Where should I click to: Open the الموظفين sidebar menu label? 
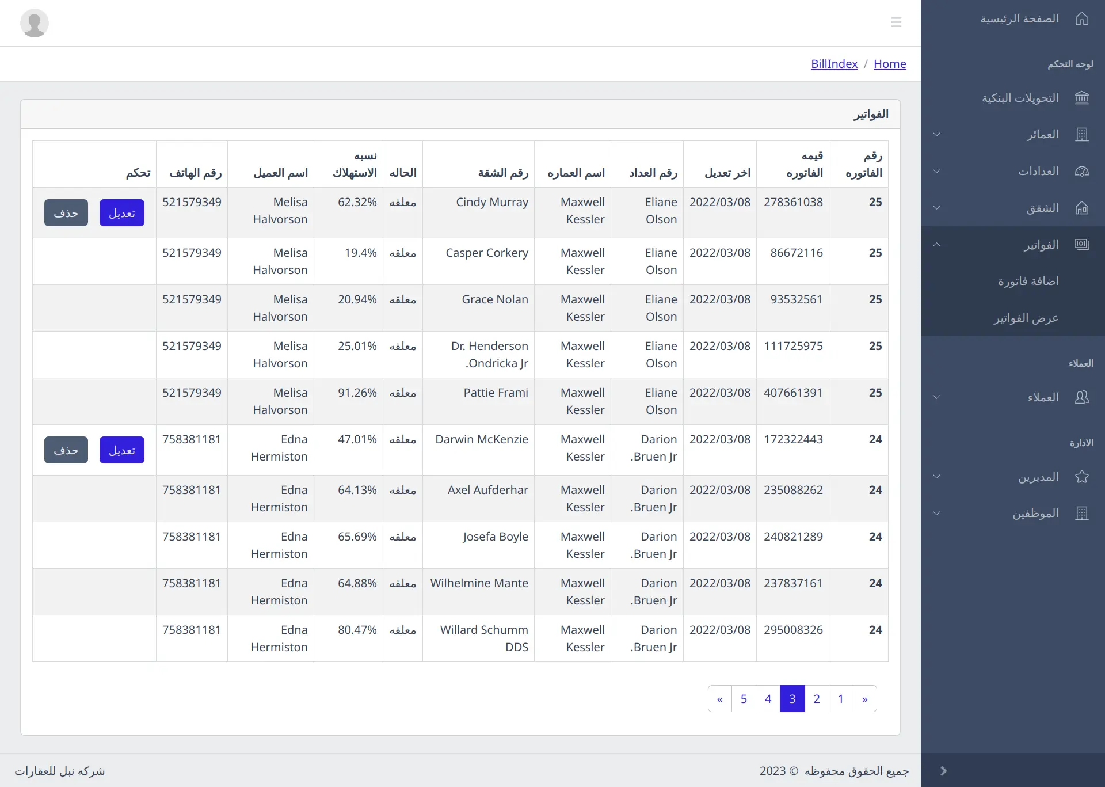[1035, 513]
